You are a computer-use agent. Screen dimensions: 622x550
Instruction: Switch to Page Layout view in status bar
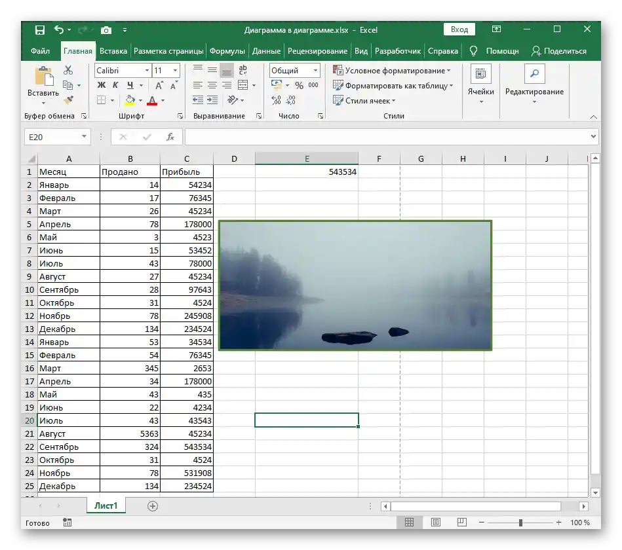pos(435,522)
